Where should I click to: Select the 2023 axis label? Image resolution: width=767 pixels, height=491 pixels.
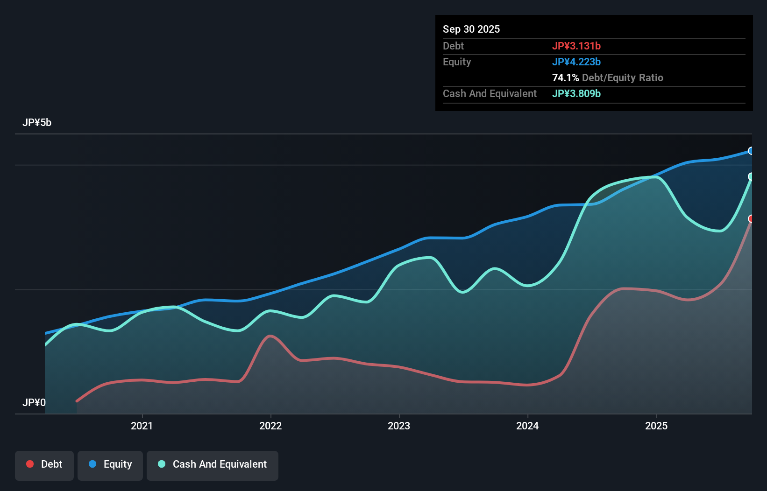pos(399,426)
